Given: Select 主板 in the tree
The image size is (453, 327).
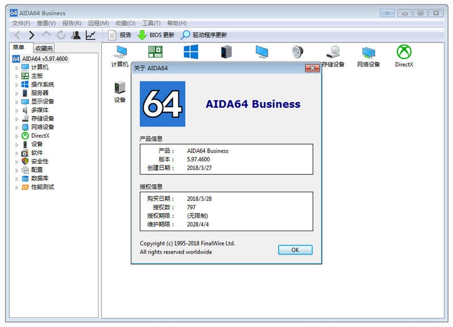Looking at the screenshot, I should click(37, 76).
